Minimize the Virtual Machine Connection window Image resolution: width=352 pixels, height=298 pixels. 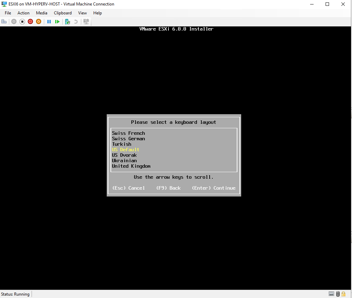312,4
